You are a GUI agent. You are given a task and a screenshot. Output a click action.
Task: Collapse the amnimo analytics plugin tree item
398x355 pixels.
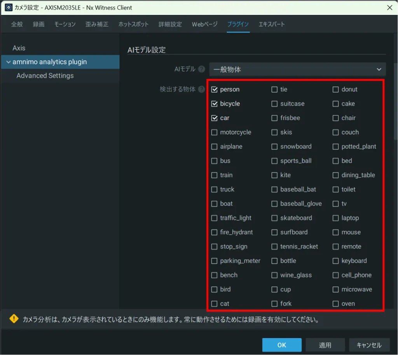(x=9, y=62)
